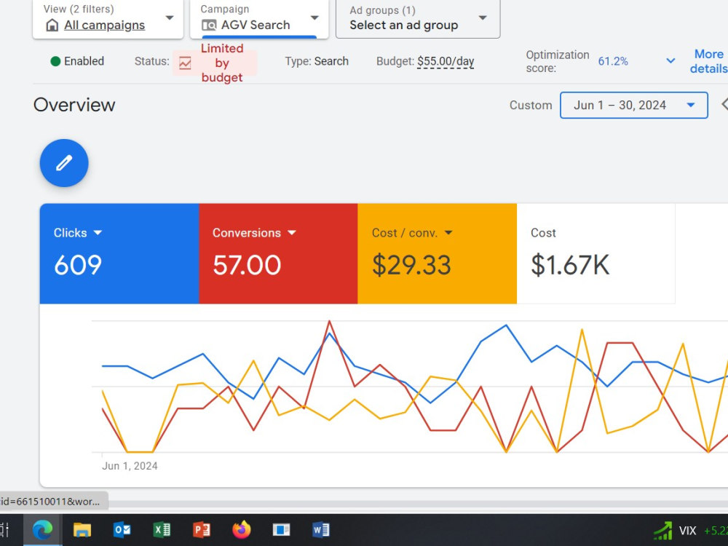Viewport: 728px width, 546px height.
Task: Click the Enabled status text
Action: coord(84,61)
